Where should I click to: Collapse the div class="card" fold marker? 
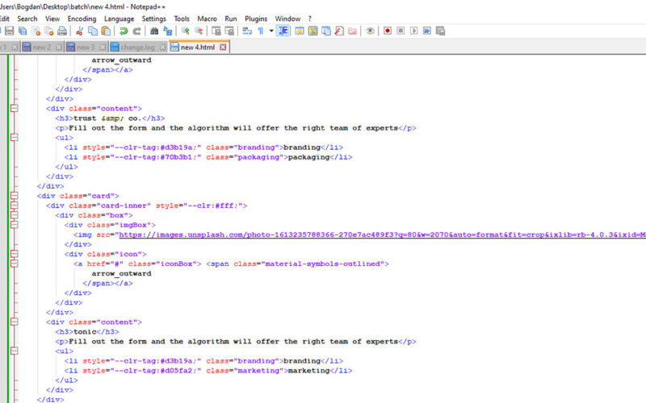point(14,195)
